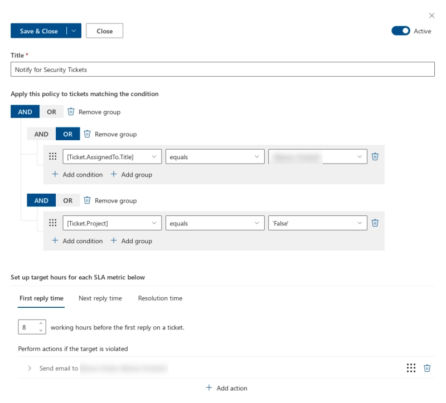Image resolution: width=446 pixels, height=403 pixels.
Task: Click drag handle of AssignedTo.Title condition
Action: 53,157
